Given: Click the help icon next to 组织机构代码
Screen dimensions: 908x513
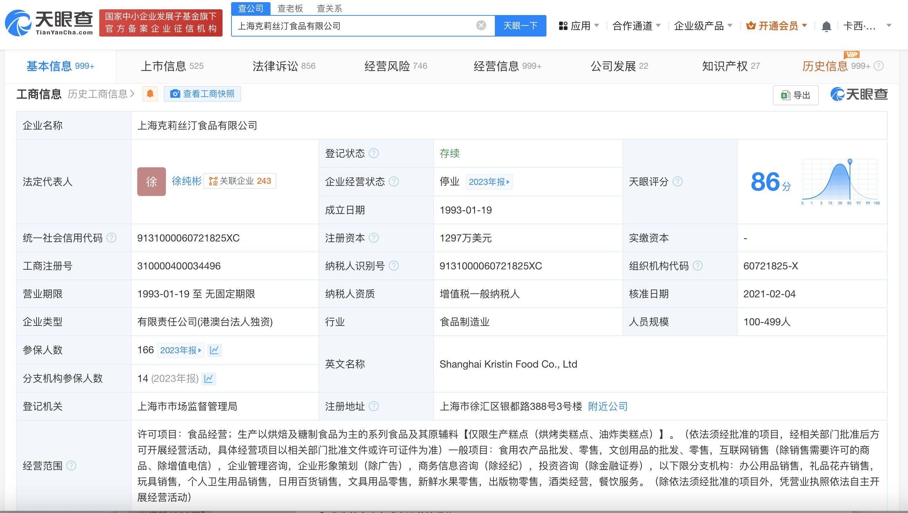Looking at the screenshot, I should click(x=698, y=266).
